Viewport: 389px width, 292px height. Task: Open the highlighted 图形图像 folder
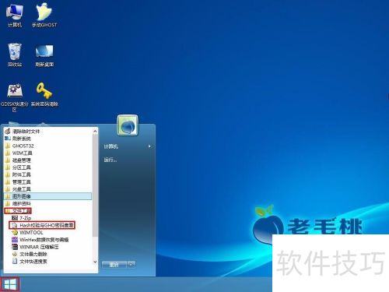pos(48,196)
